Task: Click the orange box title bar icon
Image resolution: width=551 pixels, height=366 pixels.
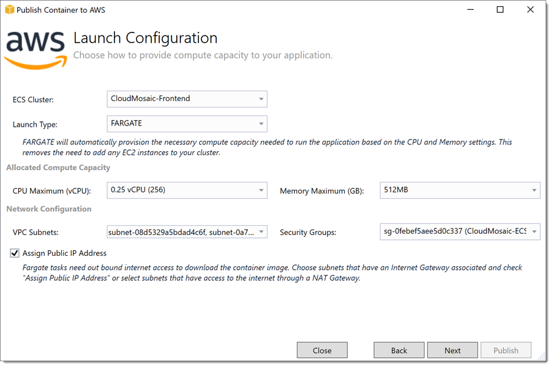Action: point(9,9)
